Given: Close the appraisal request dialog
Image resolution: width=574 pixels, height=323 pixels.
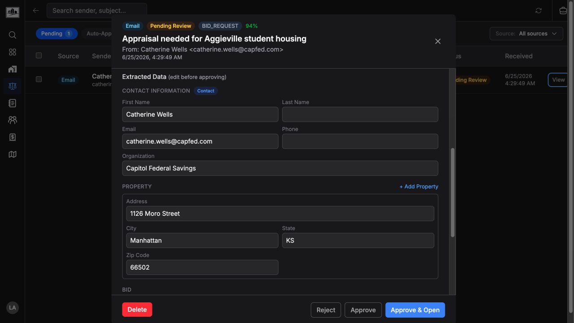Looking at the screenshot, I should click(x=438, y=41).
